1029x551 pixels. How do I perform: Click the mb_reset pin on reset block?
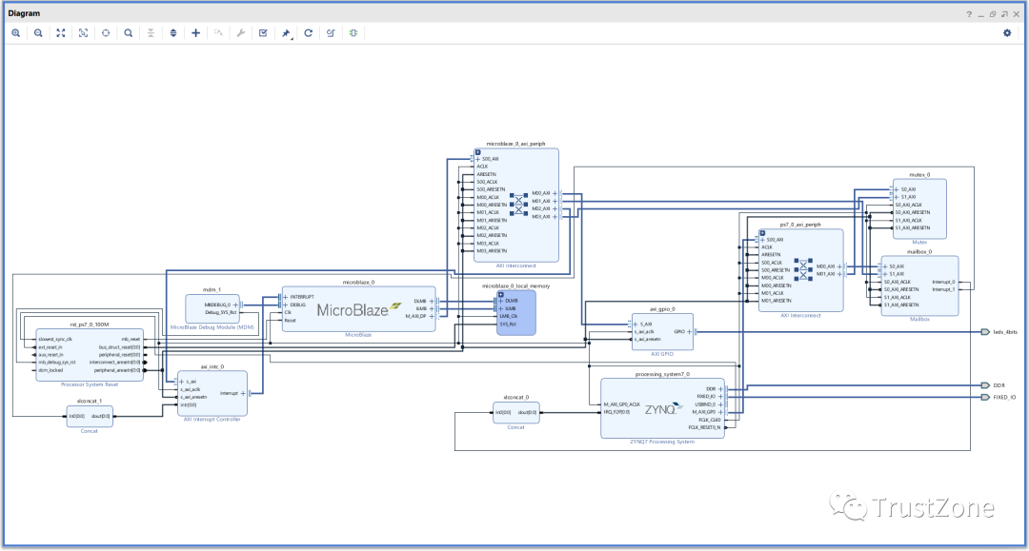tap(131, 340)
